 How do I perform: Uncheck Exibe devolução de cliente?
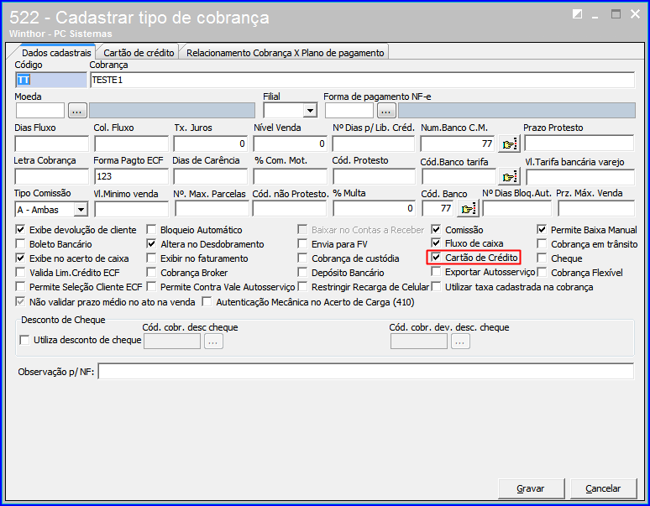pos(20,229)
